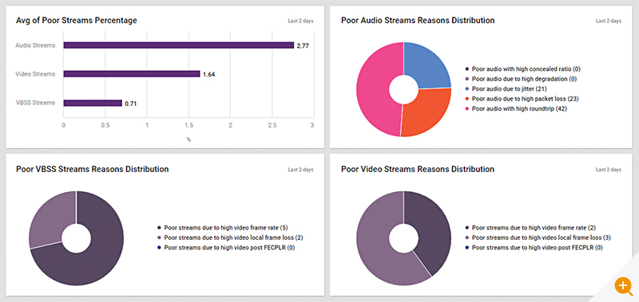639x302 pixels.
Task: Click 'Avg of Poor Streams Percentage' title
Action: (x=76, y=21)
